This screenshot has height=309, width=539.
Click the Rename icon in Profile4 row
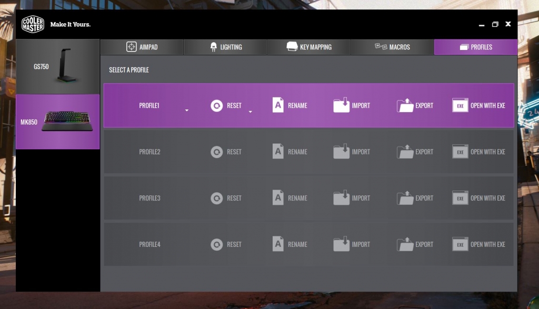click(x=278, y=244)
